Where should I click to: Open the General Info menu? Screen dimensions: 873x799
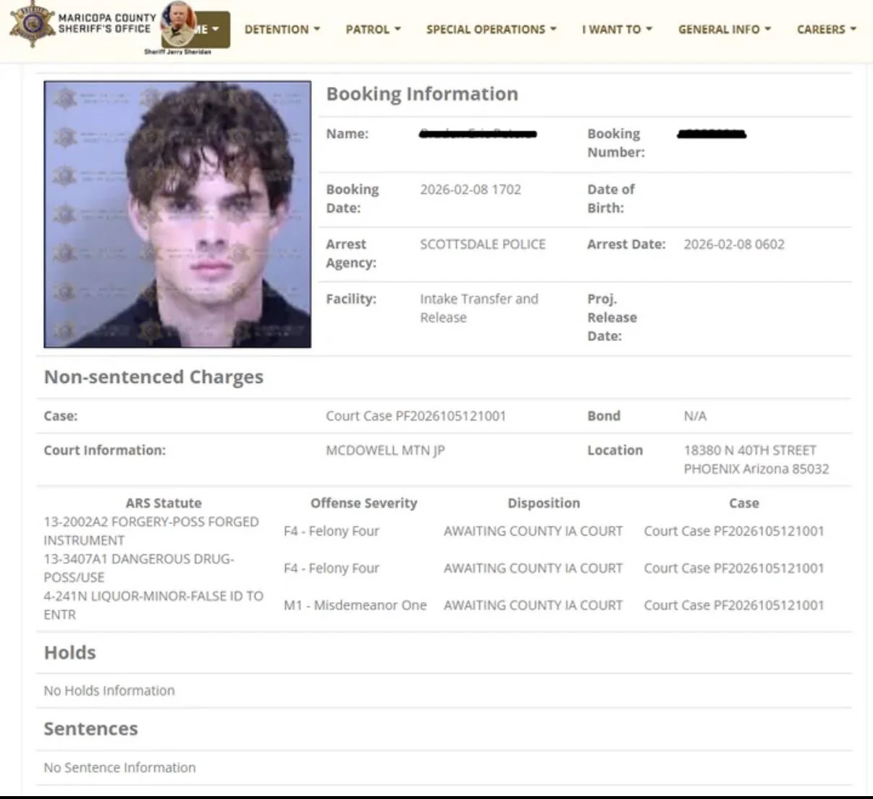pyautogui.click(x=725, y=30)
